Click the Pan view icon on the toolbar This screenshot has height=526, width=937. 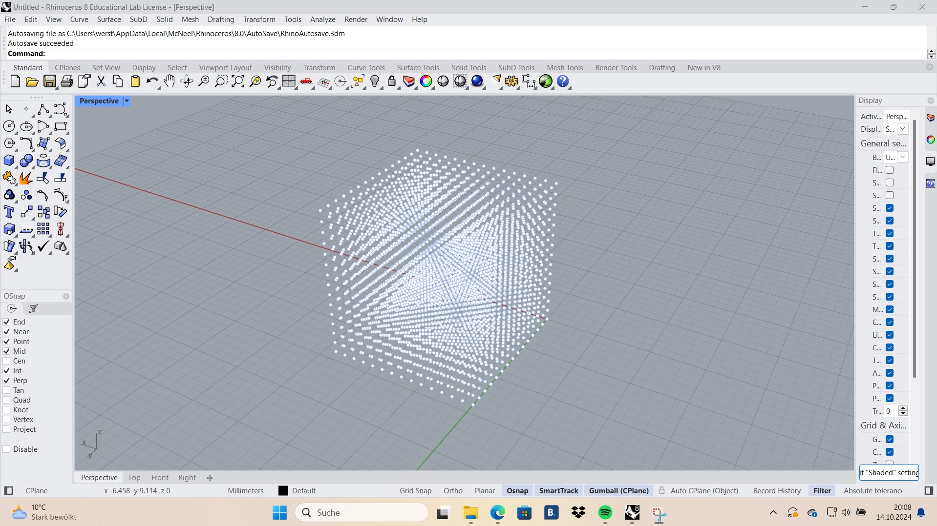(169, 81)
